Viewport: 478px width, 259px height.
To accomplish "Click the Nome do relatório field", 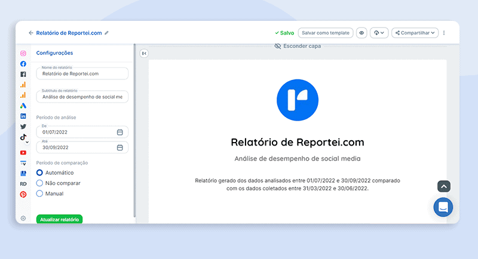I will point(82,73).
